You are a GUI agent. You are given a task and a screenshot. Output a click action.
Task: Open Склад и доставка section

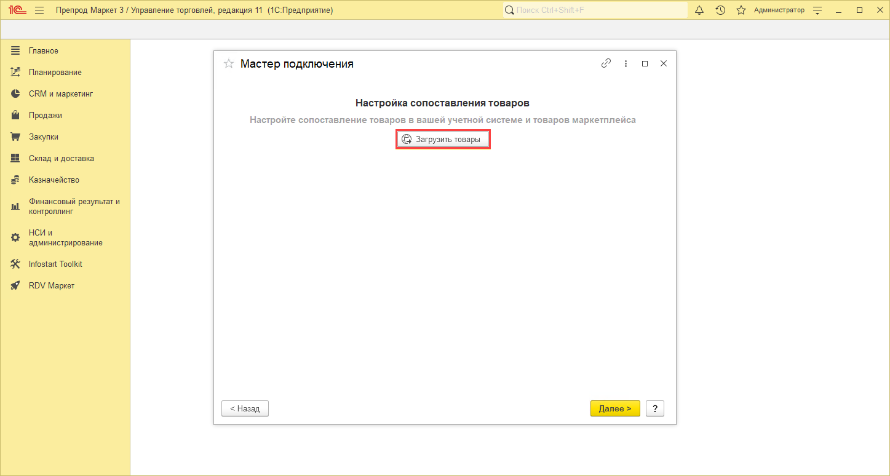pos(65,158)
